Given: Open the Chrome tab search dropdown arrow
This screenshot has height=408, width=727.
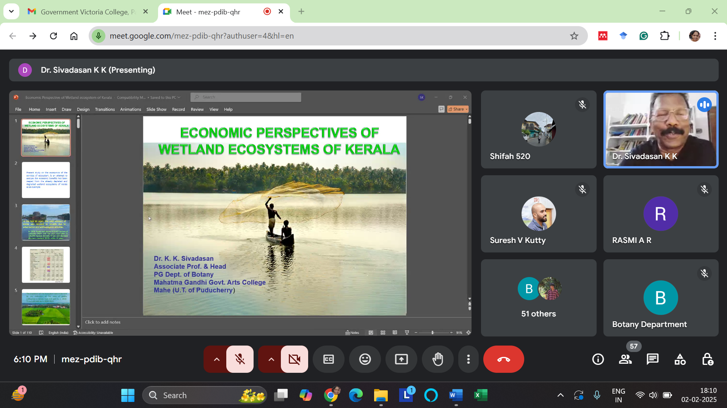Looking at the screenshot, I should pos(11,11).
